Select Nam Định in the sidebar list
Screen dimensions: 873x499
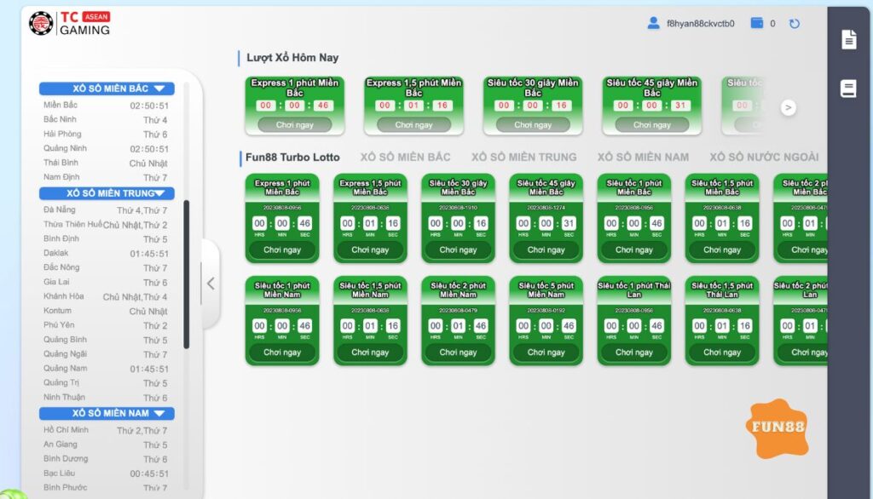coord(105,177)
